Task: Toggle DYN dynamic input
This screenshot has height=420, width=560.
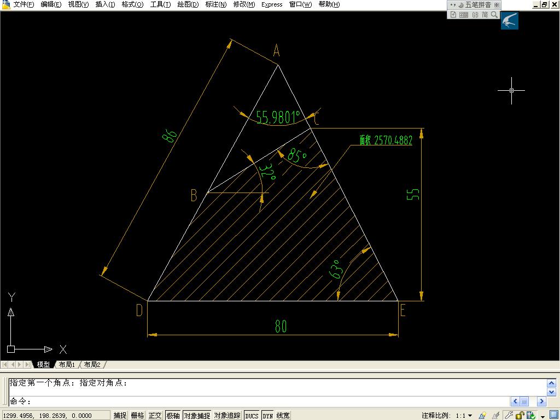Action: (267, 416)
